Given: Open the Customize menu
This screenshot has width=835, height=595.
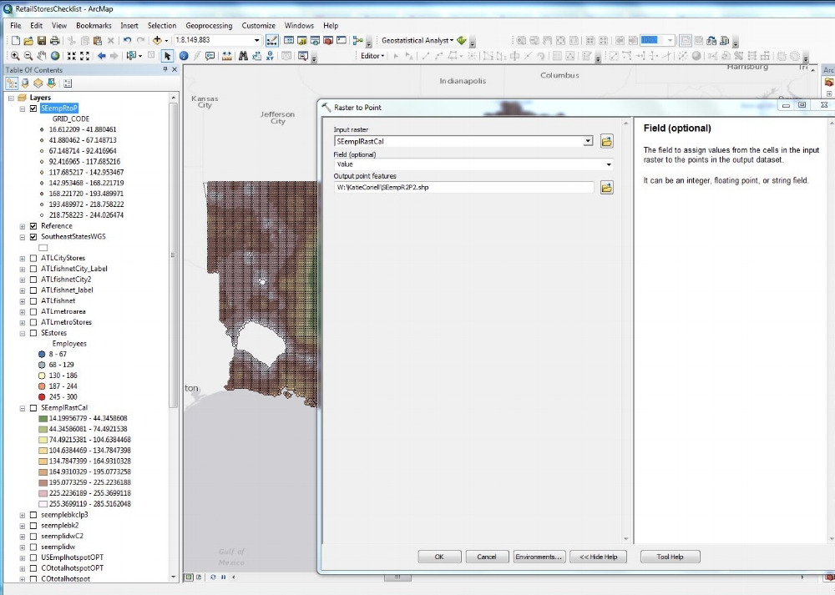Looking at the screenshot, I should click(x=258, y=26).
